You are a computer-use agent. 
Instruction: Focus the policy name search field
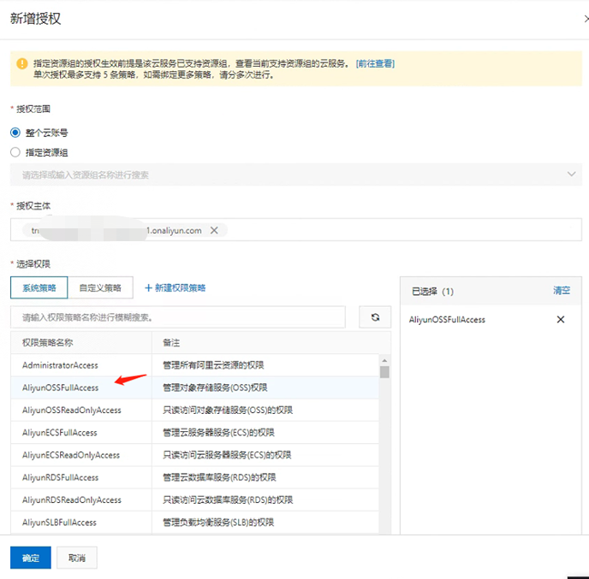[178, 317]
